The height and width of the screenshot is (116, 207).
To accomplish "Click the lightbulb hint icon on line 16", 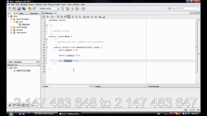I will click(45, 61).
